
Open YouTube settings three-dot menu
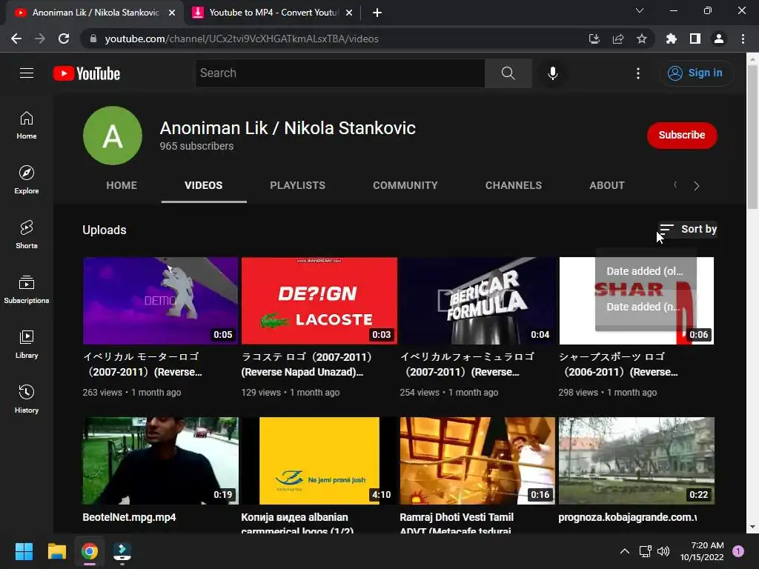pos(638,73)
